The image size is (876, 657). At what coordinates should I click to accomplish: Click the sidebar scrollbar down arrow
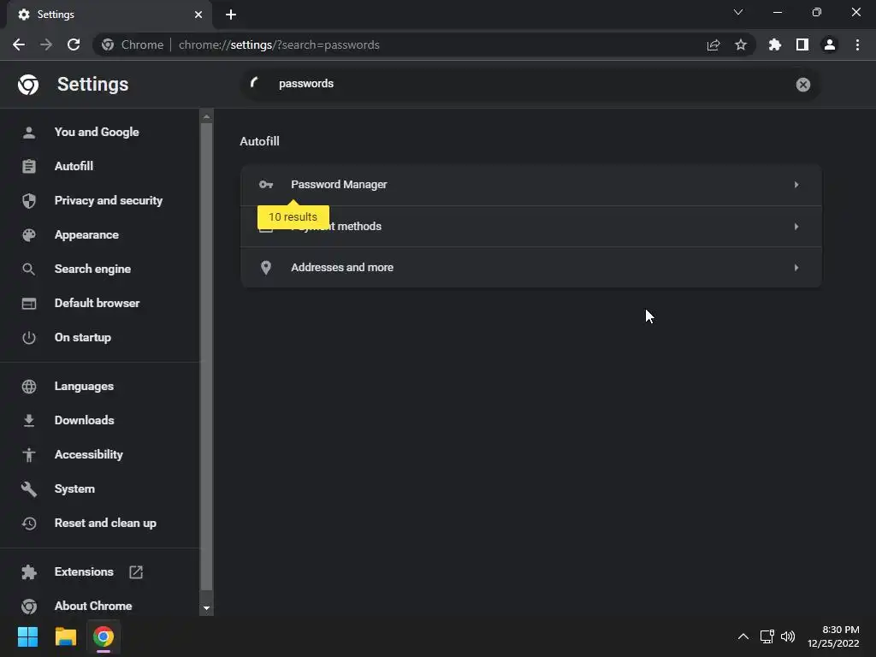point(206,608)
